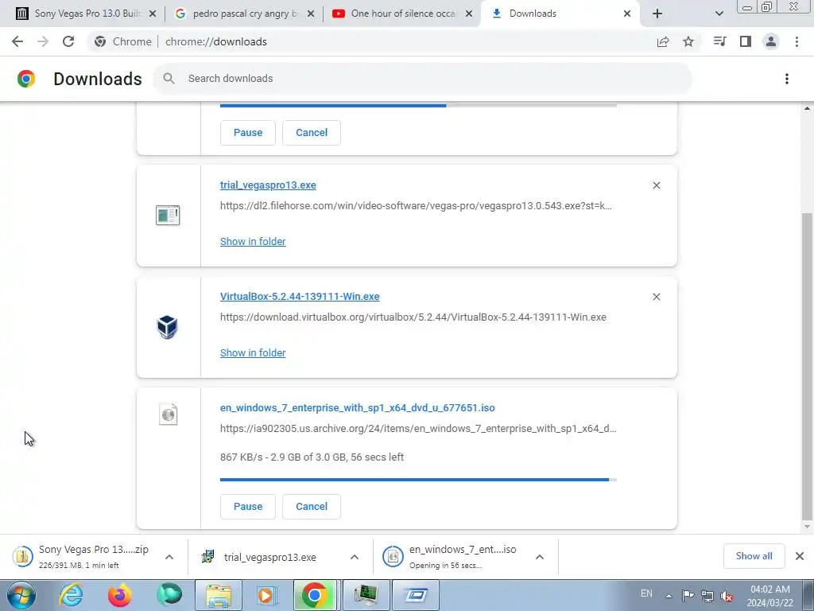
Task: Click the scrollbar down arrow
Action: [x=807, y=527]
